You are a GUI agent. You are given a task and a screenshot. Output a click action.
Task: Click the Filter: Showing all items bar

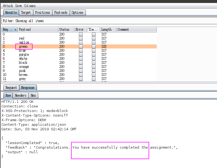[x=109, y=21]
